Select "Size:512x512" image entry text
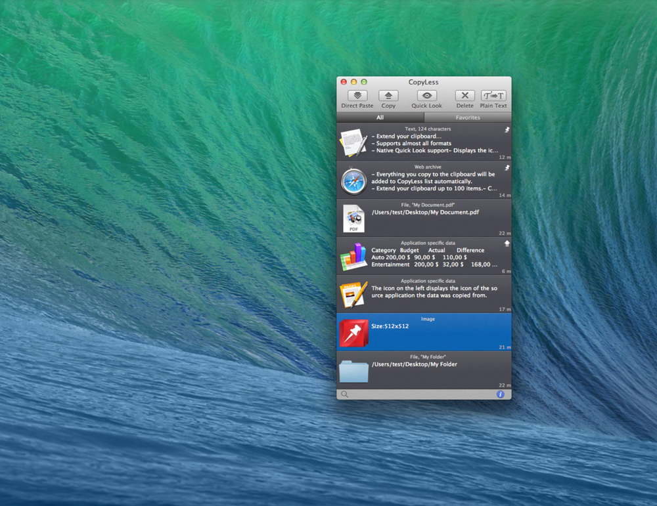This screenshot has height=506, width=657. [390, 326]
